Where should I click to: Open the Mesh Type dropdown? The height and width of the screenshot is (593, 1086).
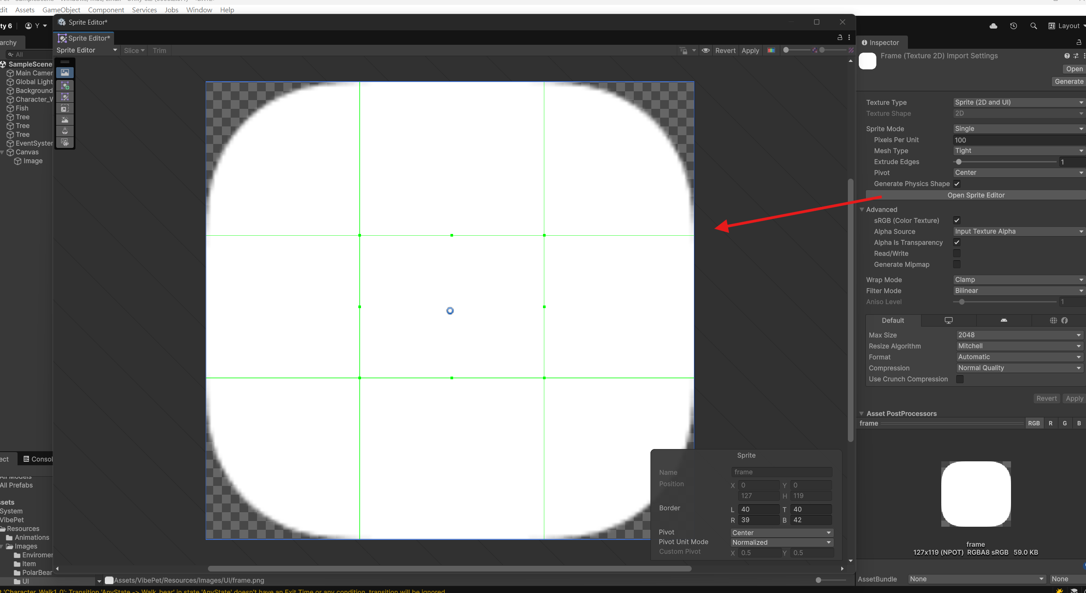point(1019,151)
